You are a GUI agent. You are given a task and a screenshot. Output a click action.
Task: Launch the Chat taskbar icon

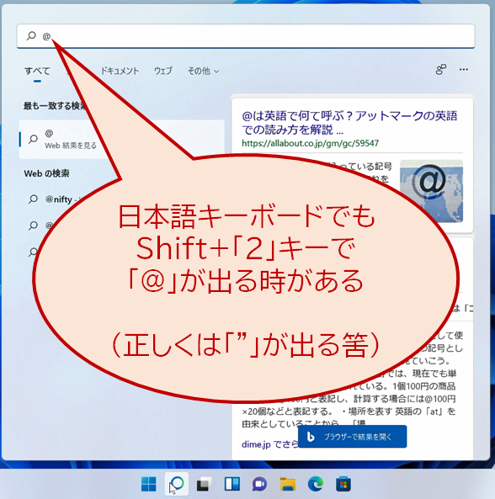point(260,484)
